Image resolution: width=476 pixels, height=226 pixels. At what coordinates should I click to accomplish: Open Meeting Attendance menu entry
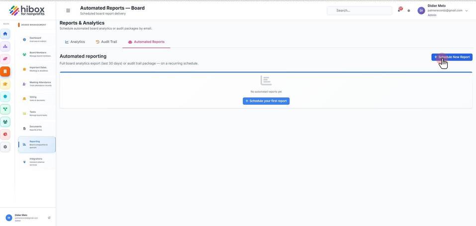pos(37,84)
